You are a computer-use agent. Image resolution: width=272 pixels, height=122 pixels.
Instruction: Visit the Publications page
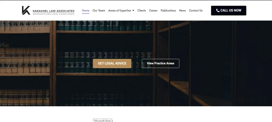click(x=168, y=10)
